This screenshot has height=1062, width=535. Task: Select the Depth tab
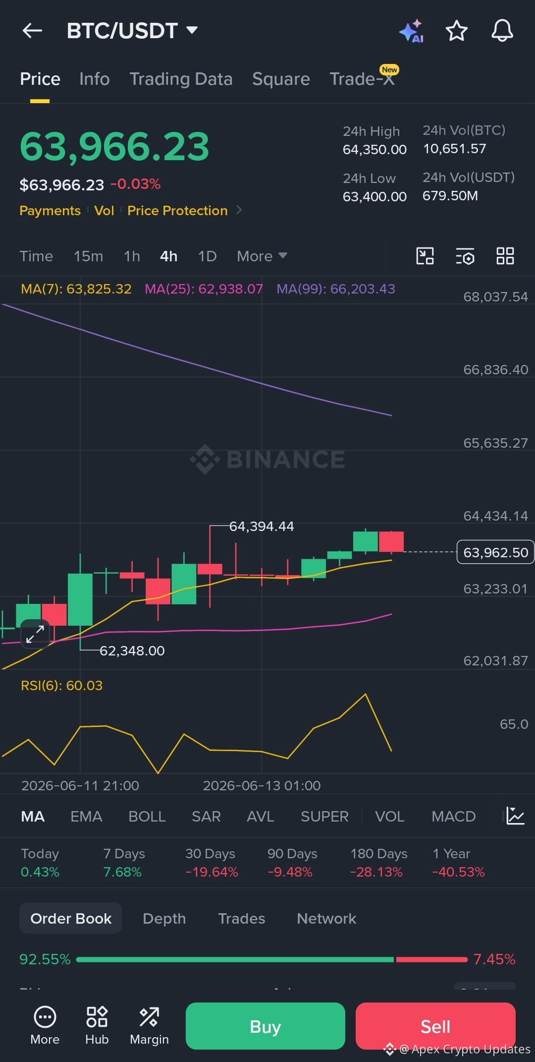(x=164, y=918)
